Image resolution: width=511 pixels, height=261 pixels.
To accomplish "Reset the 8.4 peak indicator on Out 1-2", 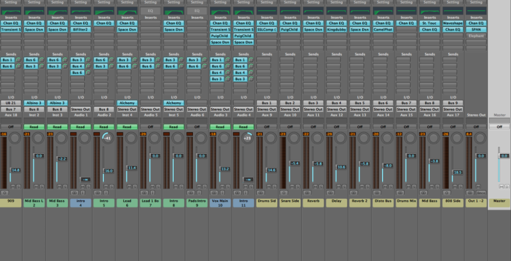I will (469, 134).
